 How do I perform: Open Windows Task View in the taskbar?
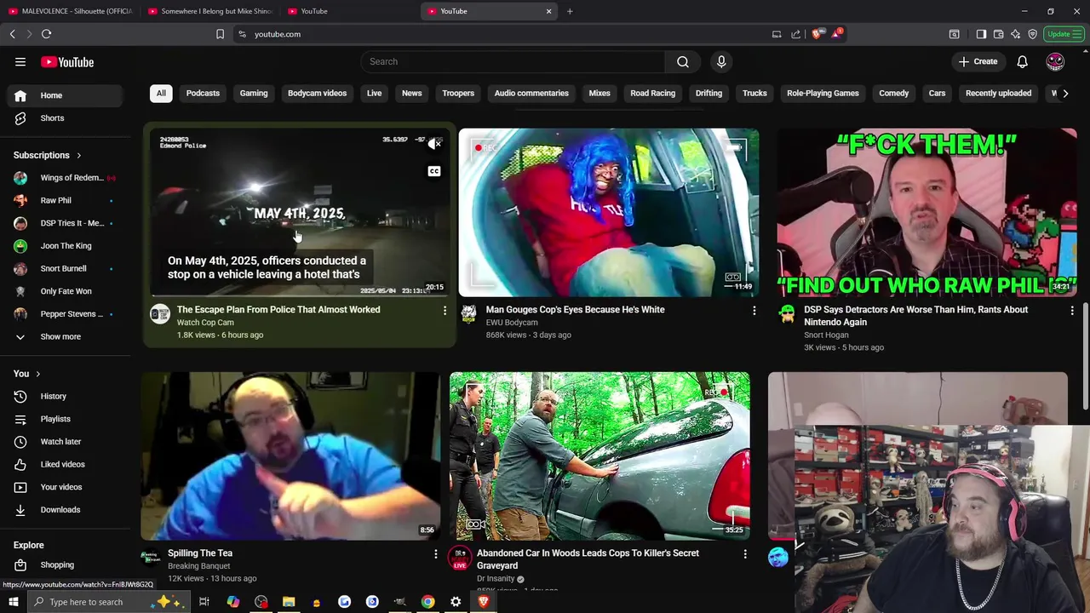click(204, 602)
